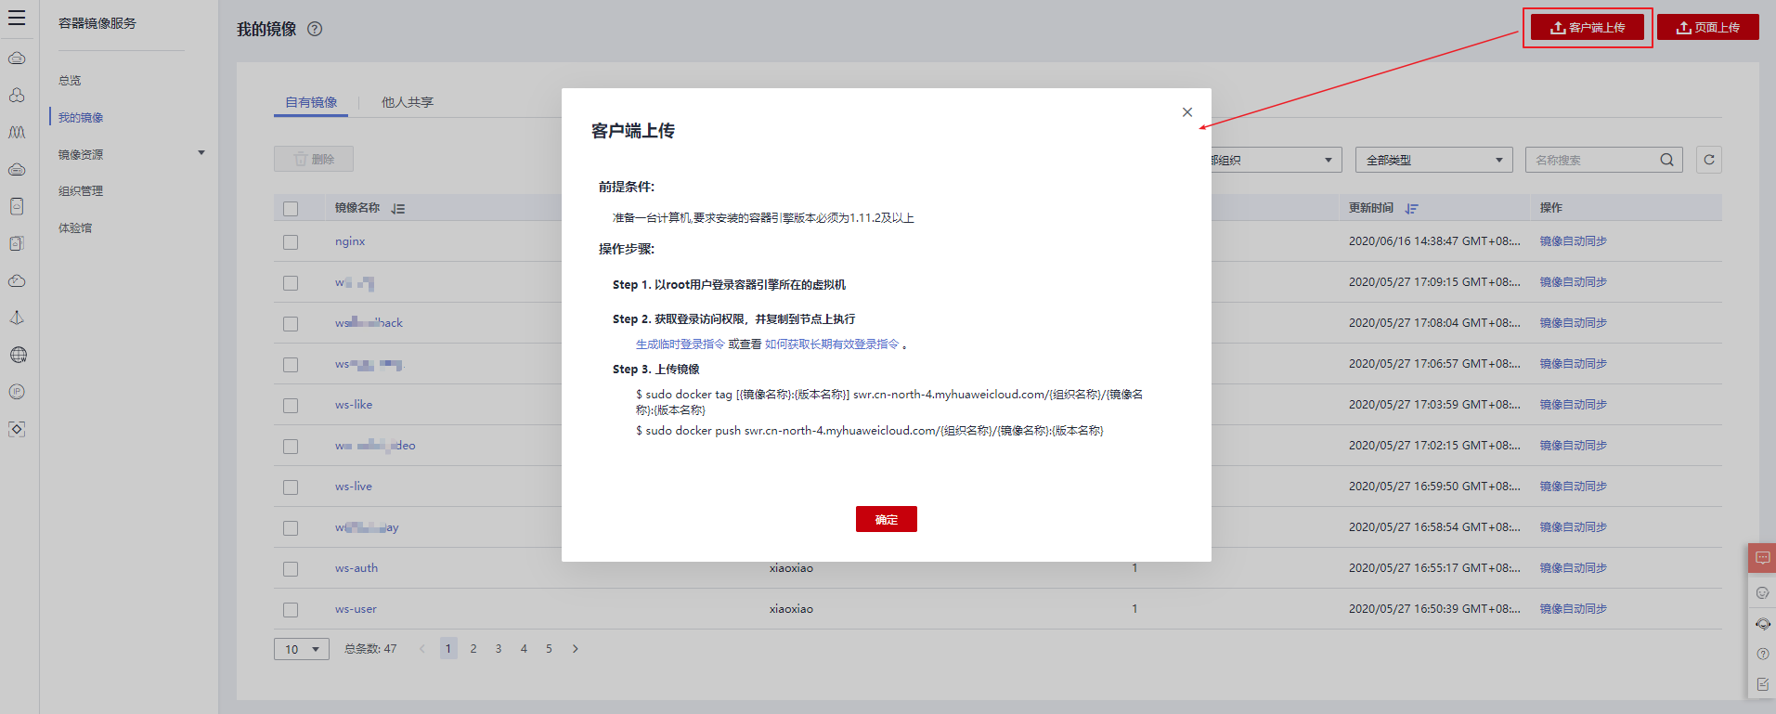Go to page 3 in pagination
This screenshot has width=1776, height=714.
pyautogui.click(x=499, y=649)
